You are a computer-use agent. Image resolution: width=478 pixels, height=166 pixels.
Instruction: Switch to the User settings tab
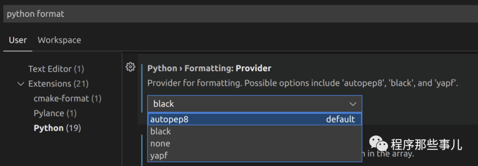click(x=18, y=40)
